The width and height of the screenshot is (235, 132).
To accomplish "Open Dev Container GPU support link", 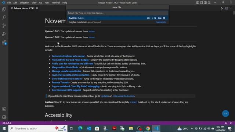I will coord(66,90).
